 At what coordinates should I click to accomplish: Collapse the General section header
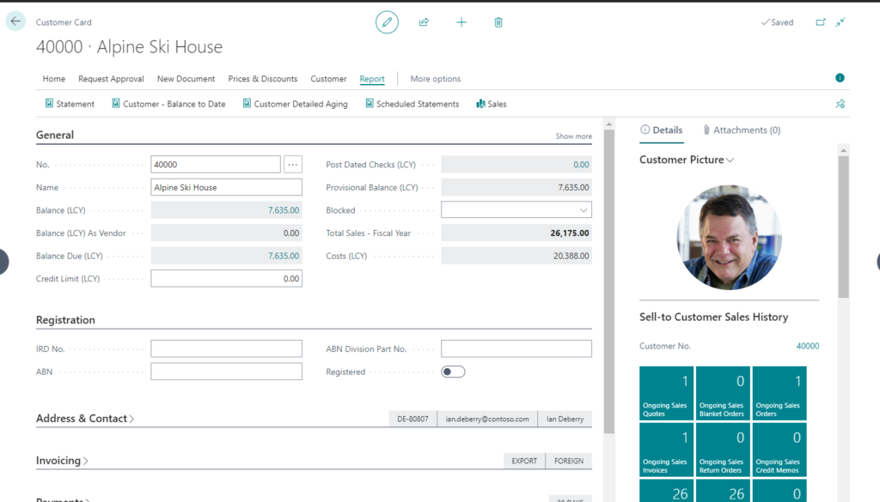pos(54,135)
